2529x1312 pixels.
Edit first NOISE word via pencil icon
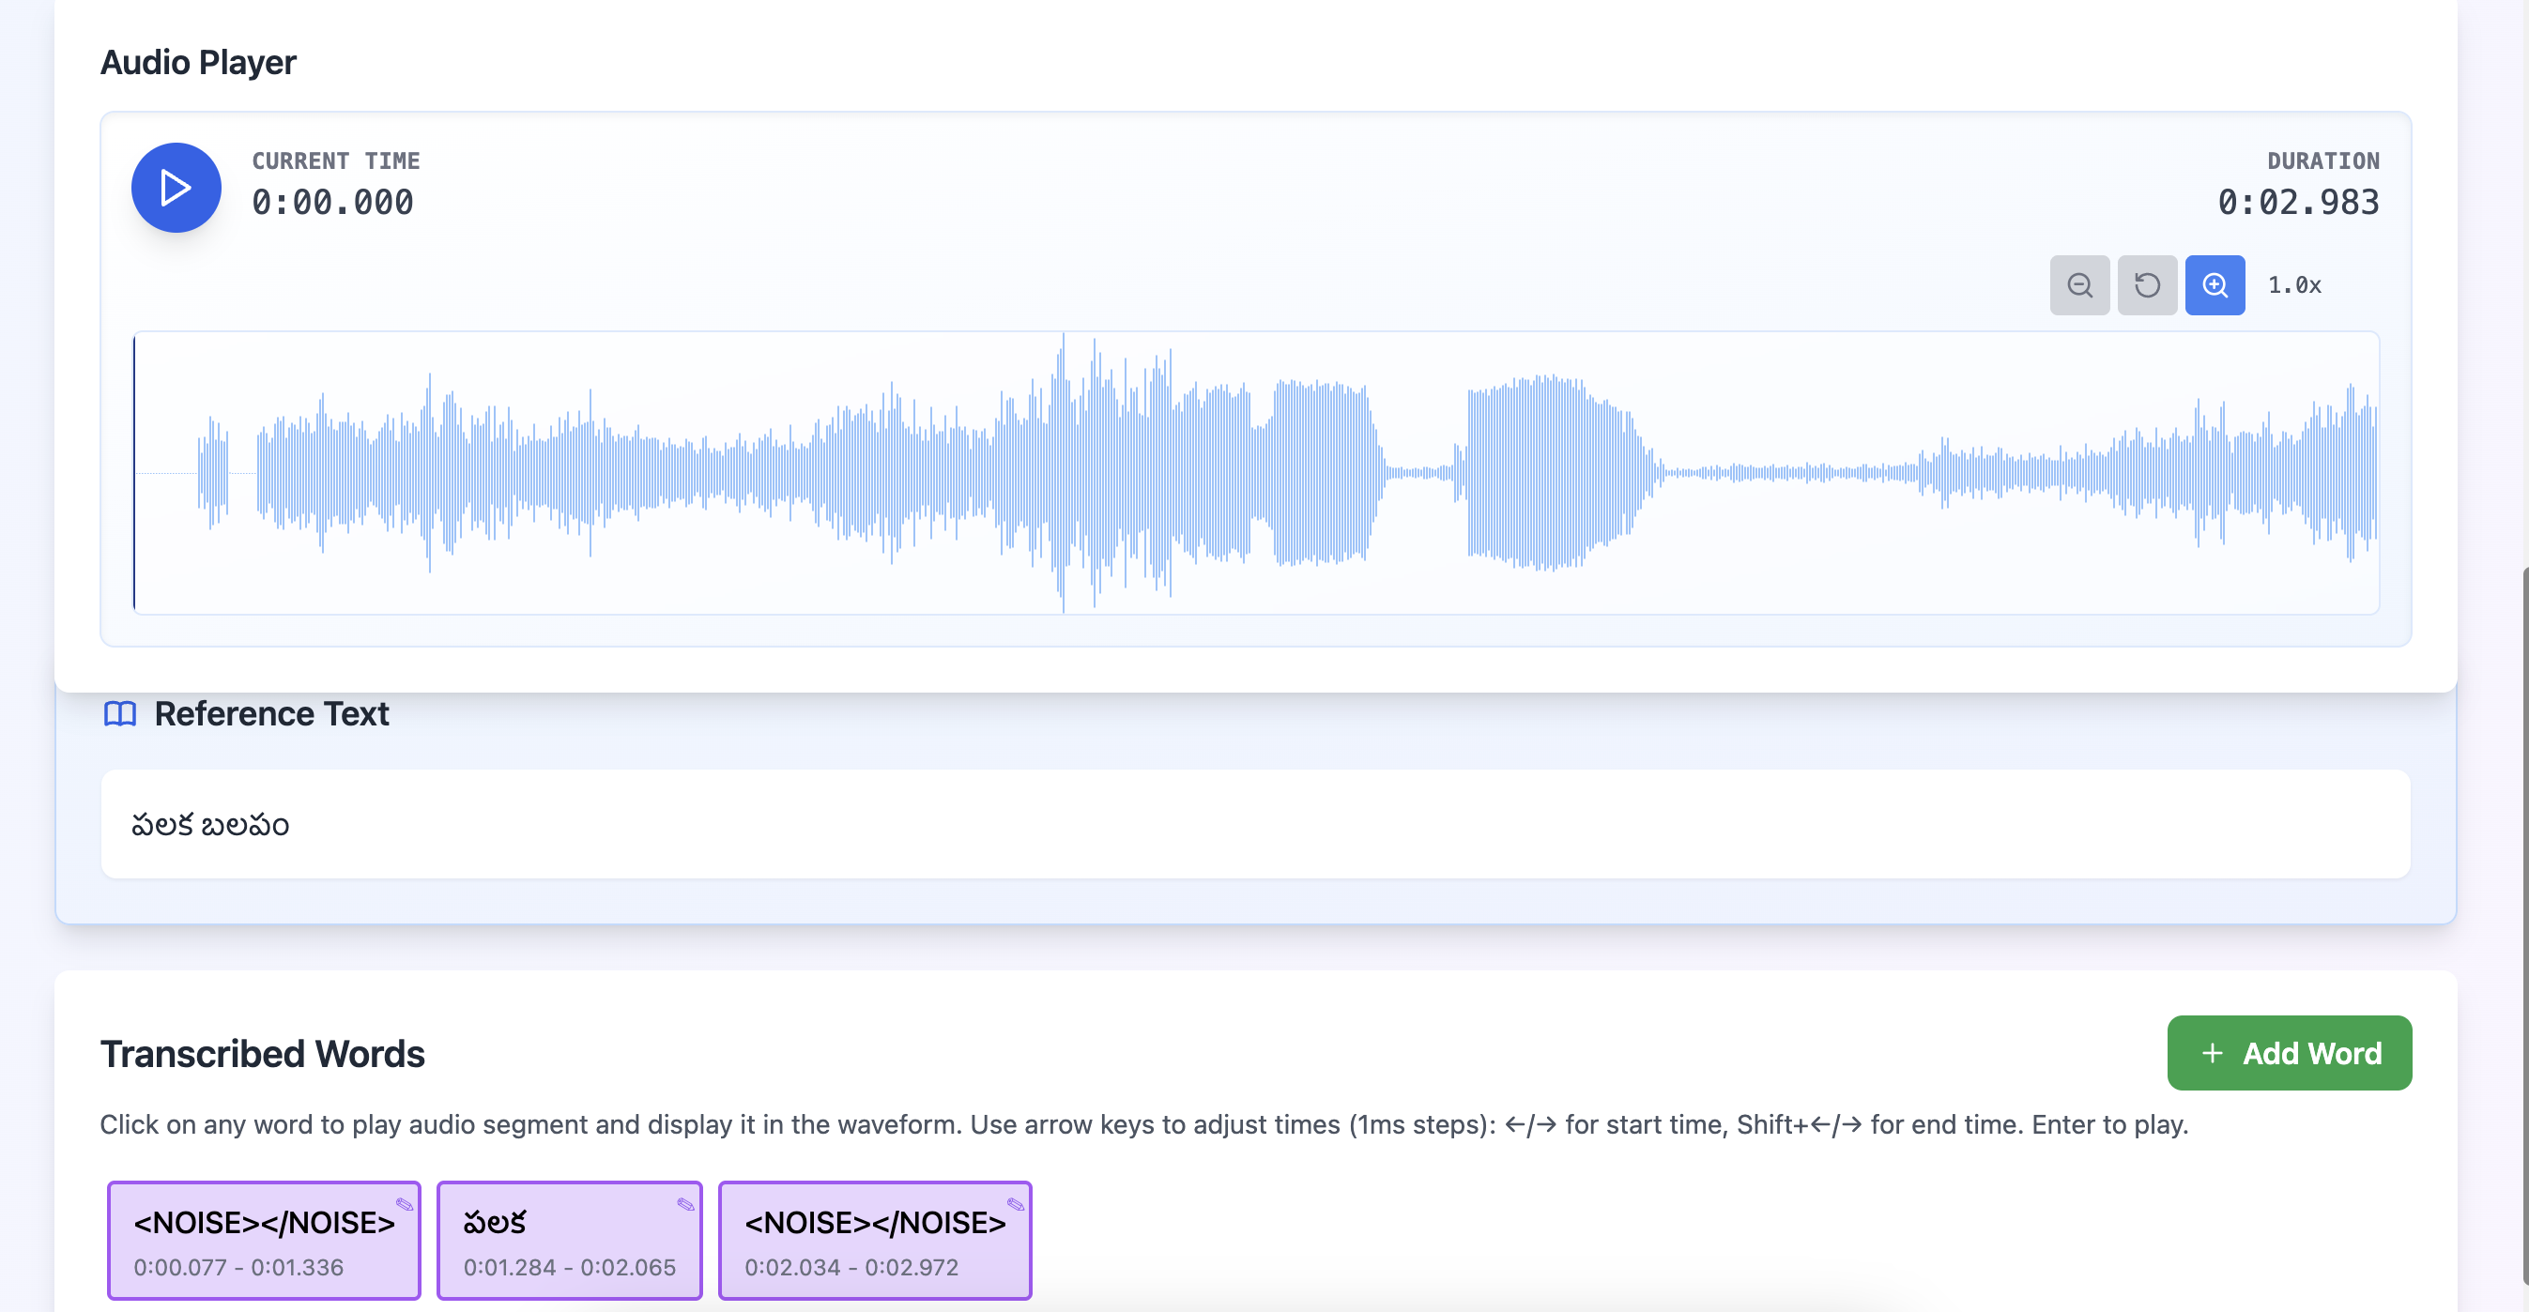point(404,1204)
